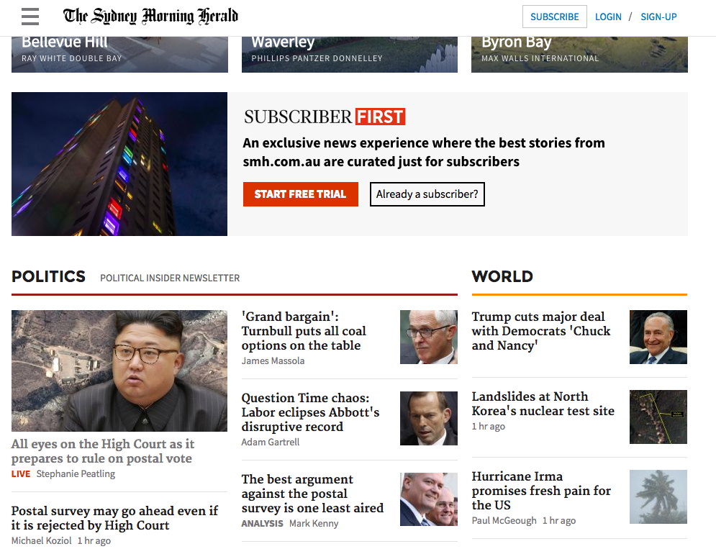Screen dimensions: 716x549
Task: Read 'Postal survey may go ahead' article
Action: point(114,518)
